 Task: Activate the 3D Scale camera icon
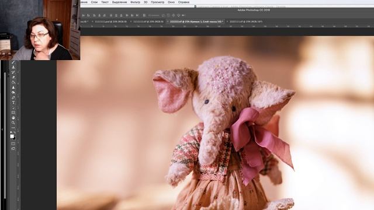tap(183, 15)
